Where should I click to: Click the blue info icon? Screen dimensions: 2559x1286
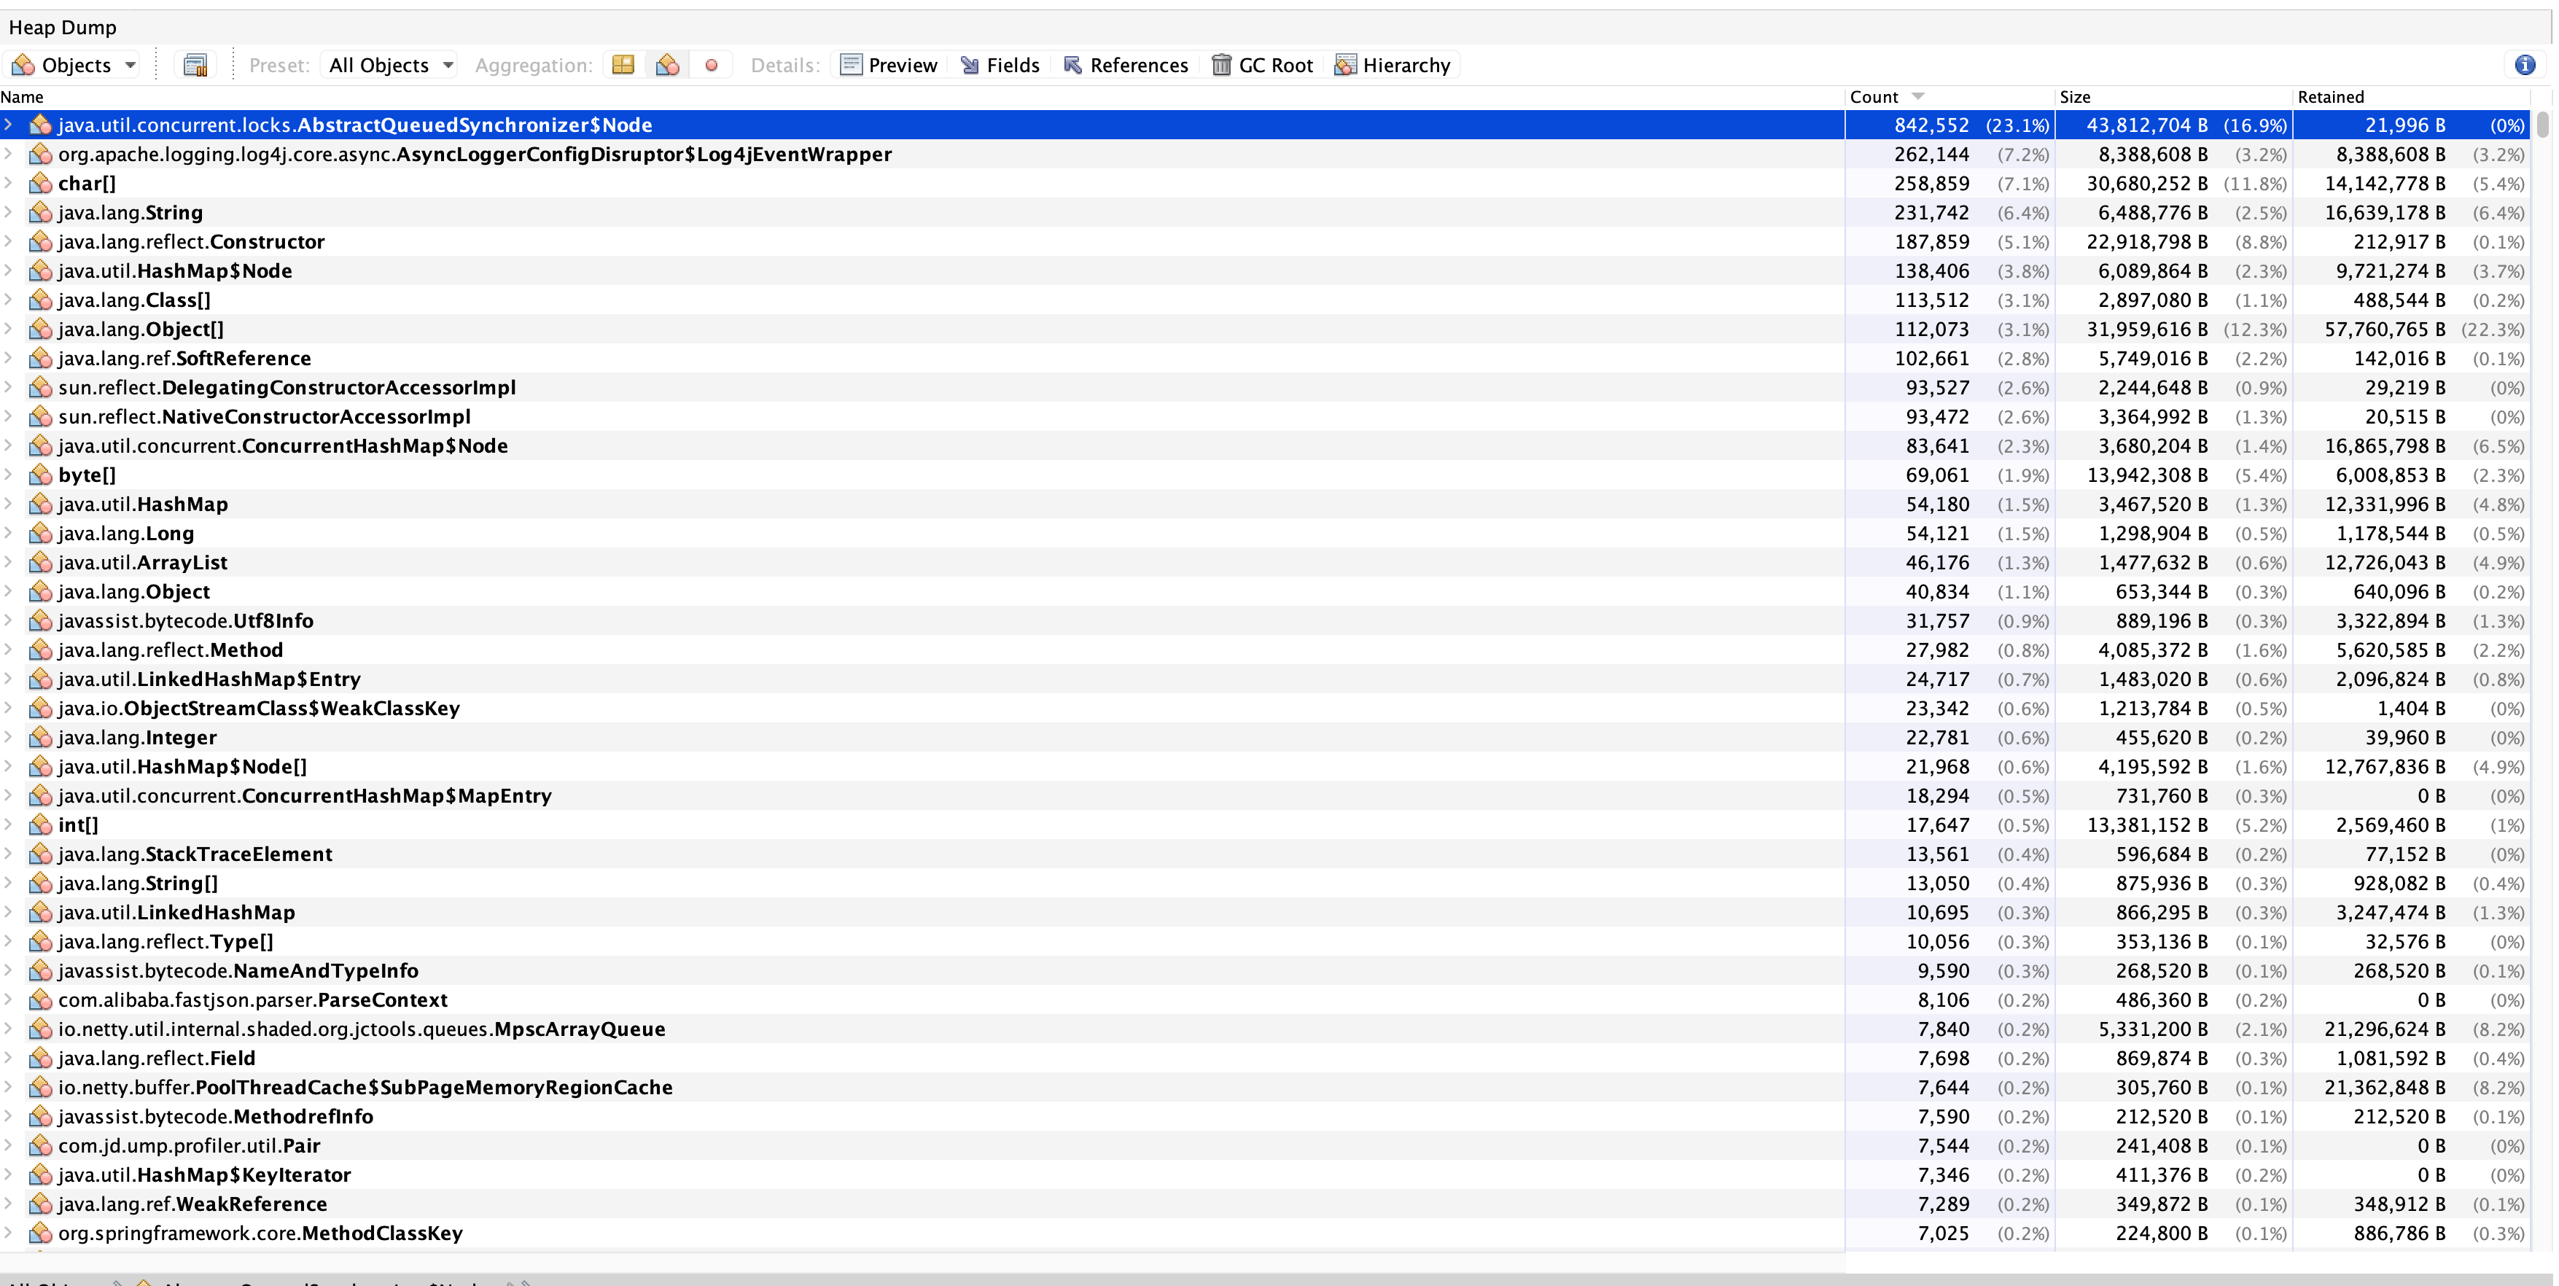(x=2524, y=66)
